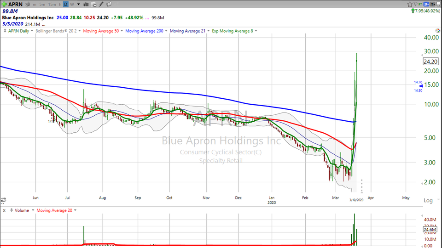Open the timeframe dropdown arrow
Viewport: 442px width, 248px height.
pyautogui.click(x=79, y=5)
